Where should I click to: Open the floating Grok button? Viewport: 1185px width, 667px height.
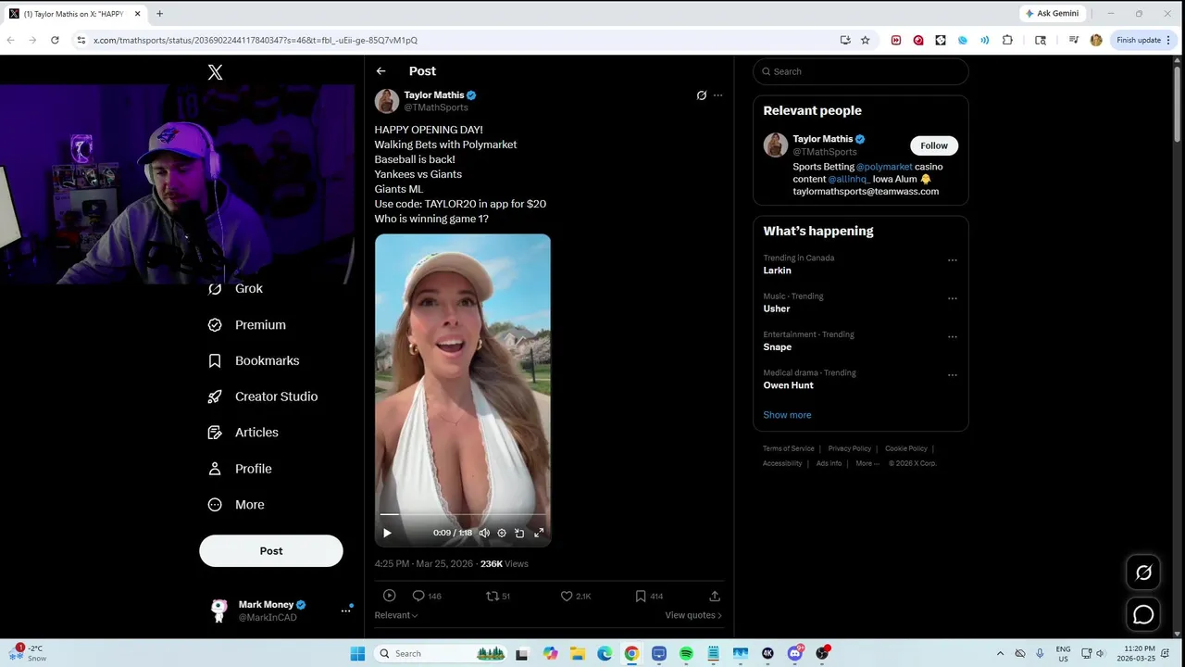click(1143, 573)
